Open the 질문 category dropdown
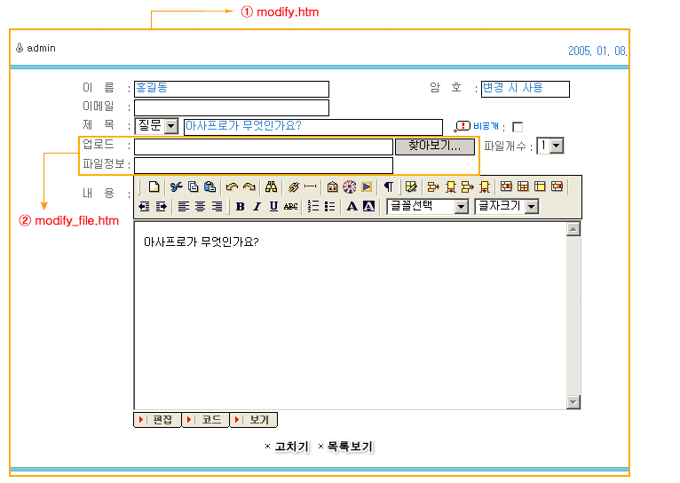 pos(170,127)
